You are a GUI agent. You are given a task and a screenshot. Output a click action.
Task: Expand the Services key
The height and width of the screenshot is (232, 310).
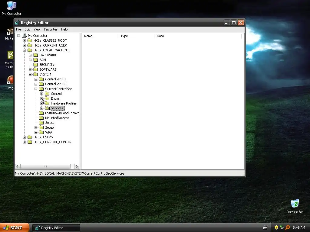pos(41,108)
